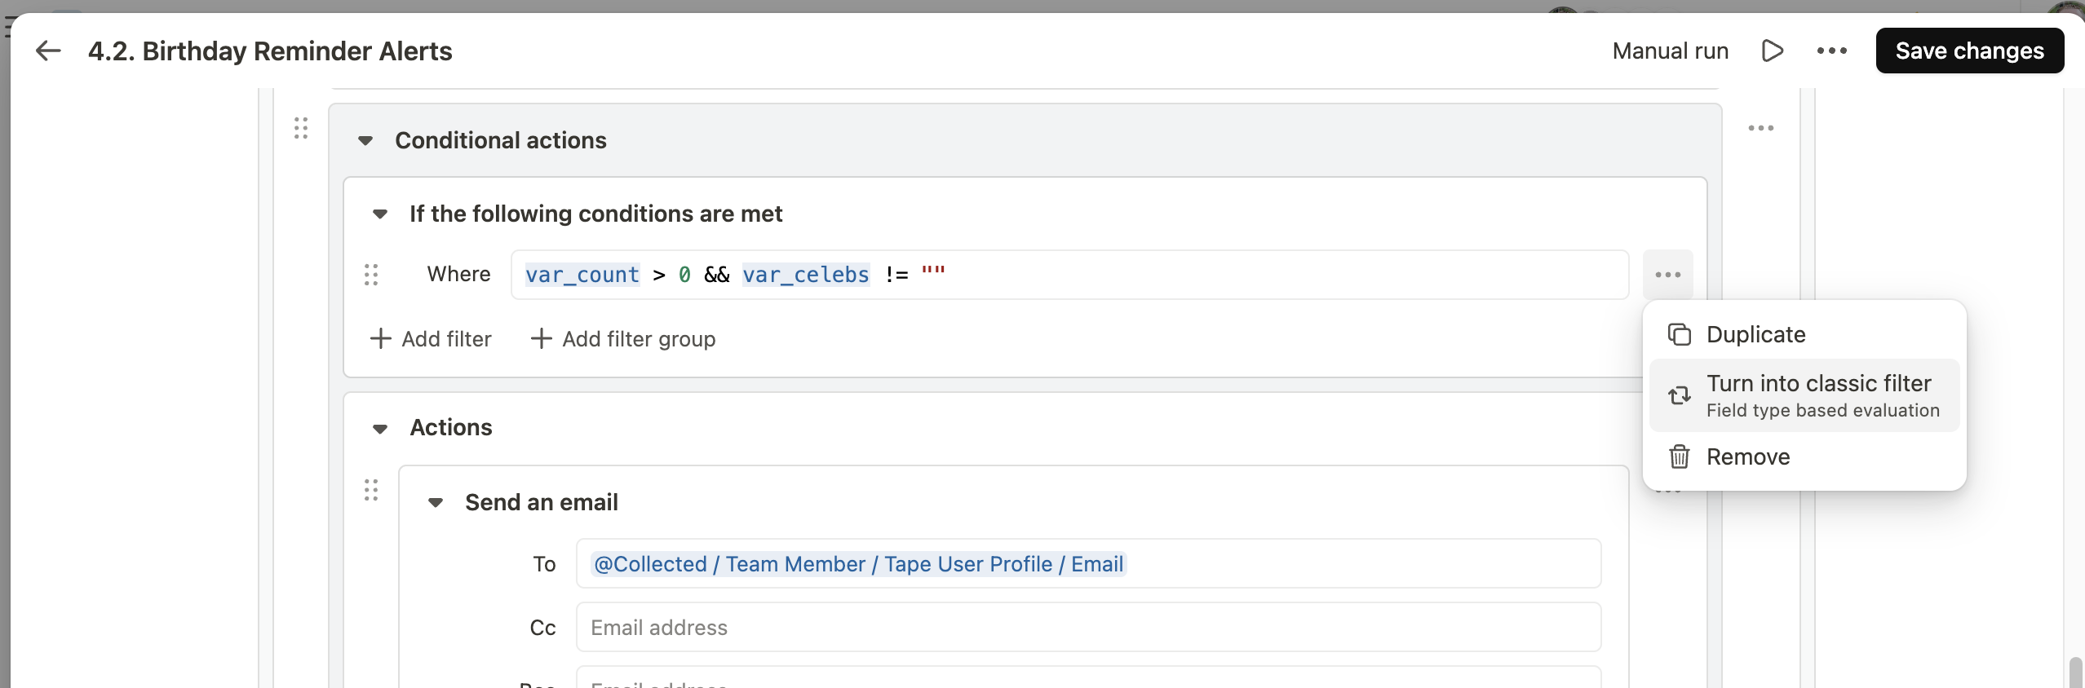Click the Where condition expression field
The width and height of the screenshot is (2085, 688).
(x=1224, y=275)
